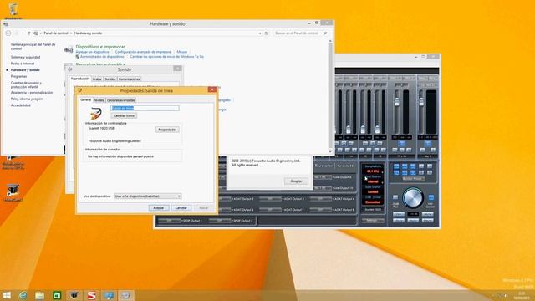Launch Internet Explorer from the taskbar
535x301 pixels.
[x=23, y=295]
